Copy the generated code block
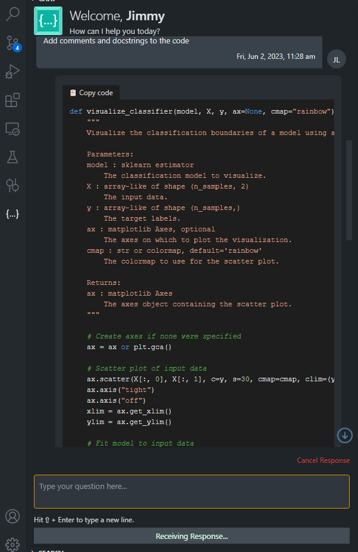The image size is (358, 552). [x=91, y=93]
